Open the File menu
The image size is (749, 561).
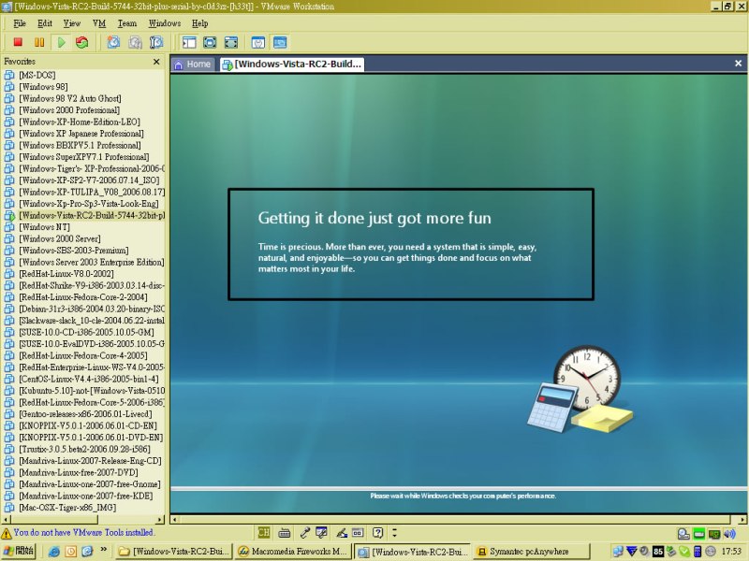[19, 23]
